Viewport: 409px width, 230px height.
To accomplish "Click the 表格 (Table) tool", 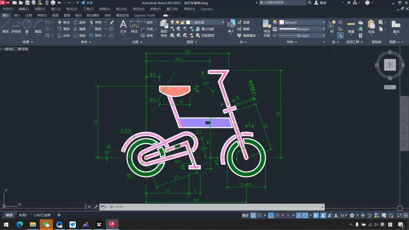I will [x=147, y=35].
